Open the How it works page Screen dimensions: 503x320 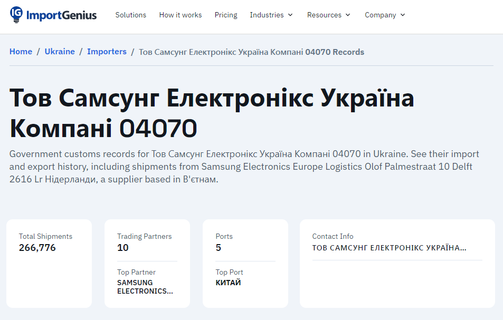180,15
